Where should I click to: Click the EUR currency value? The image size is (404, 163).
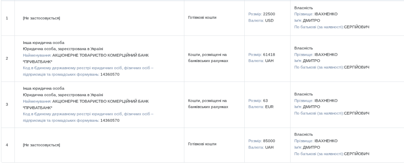pyautogui.click(x=269, y=107)
